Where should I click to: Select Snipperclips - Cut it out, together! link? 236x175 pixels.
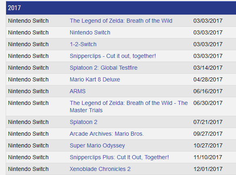coord(113,56)
